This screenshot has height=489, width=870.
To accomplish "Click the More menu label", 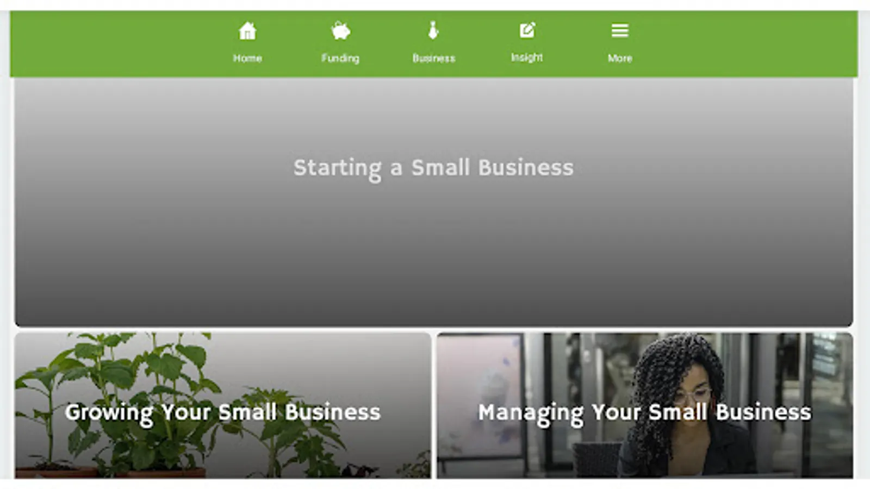I will click(x=620, y=58).
